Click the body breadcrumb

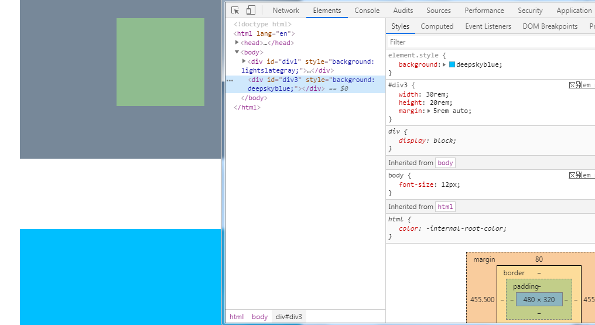pos(259,317)
